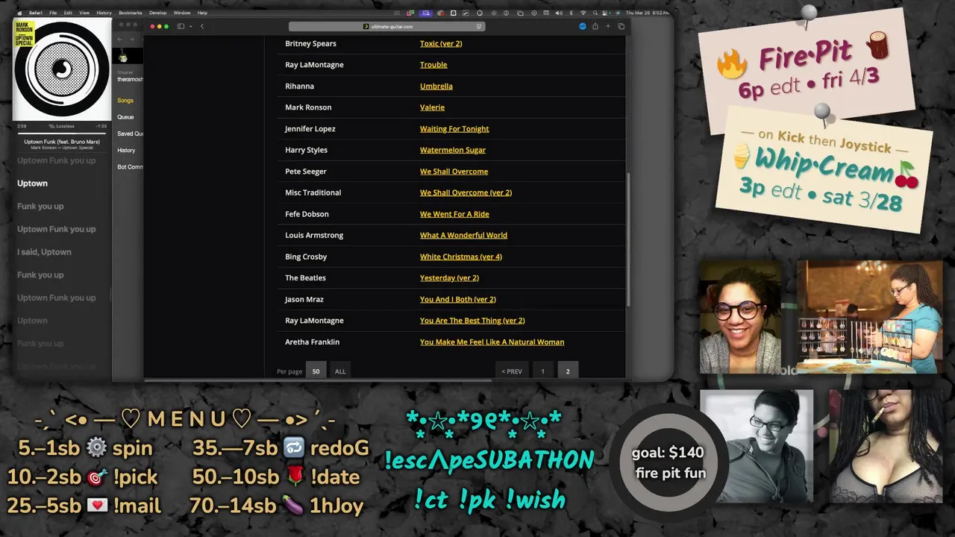Select Saved Queue in the background sidebar
The image size is (955, 537).
[130, 134]
